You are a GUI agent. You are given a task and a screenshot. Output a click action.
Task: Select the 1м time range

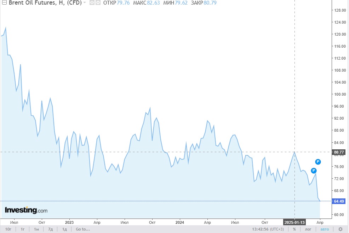pyautogui.click(x=36, y=229)
